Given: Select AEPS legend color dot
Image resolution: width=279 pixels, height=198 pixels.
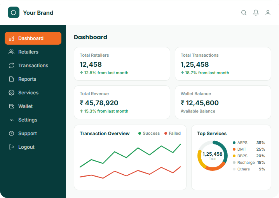Looking at the screenshot, I should pyautogui.click(x=234, y=143).
